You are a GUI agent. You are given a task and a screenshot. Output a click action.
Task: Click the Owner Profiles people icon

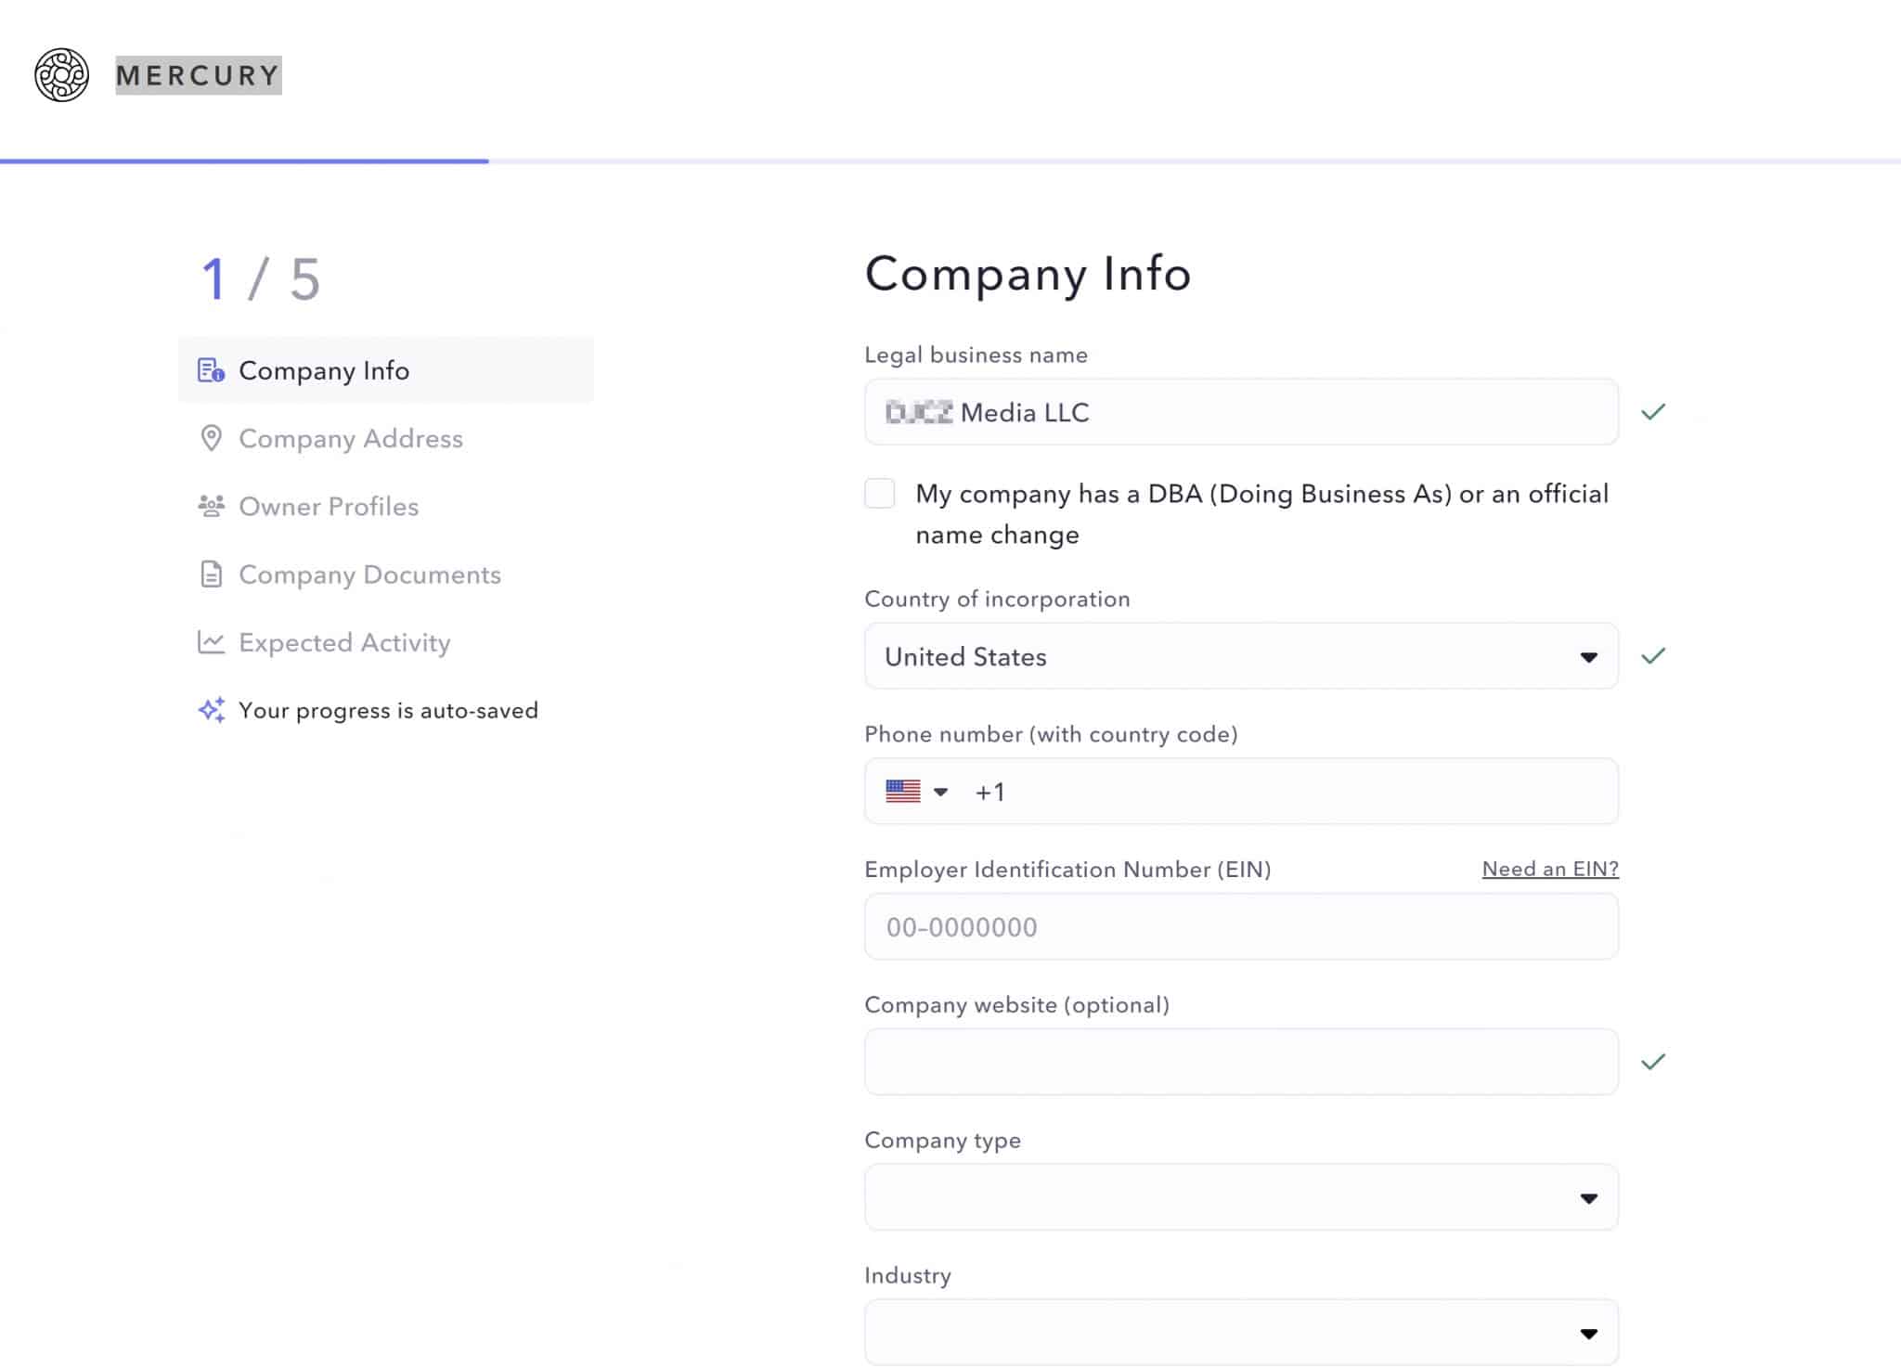(x=211, y=506)
